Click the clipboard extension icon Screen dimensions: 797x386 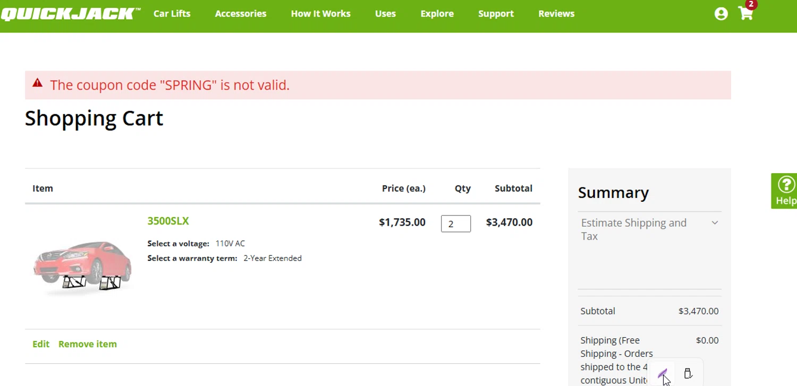pyautogui.click(x=688, y=374)
